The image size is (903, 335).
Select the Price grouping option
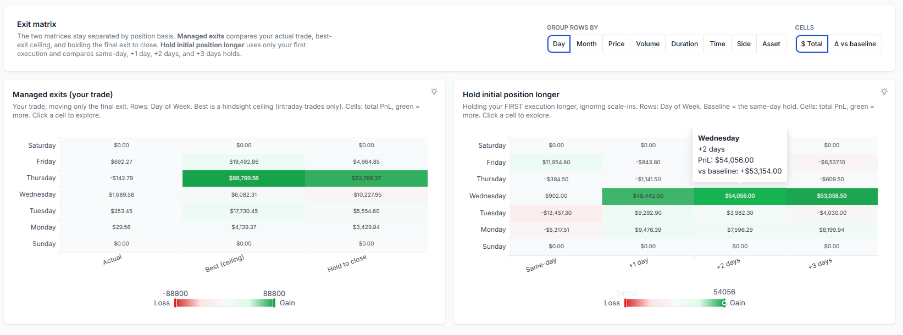point(616,44)
